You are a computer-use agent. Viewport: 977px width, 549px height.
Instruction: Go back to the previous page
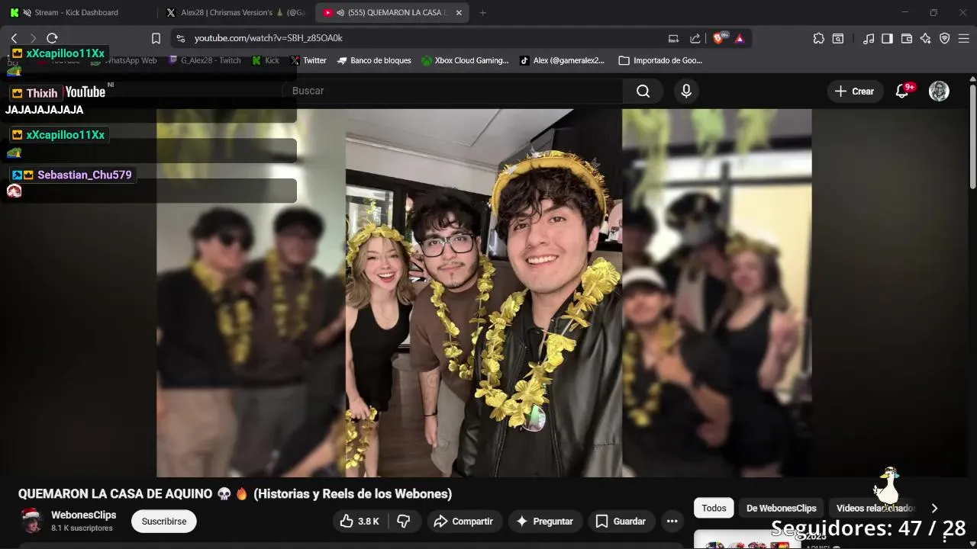(x=14, y=38)
